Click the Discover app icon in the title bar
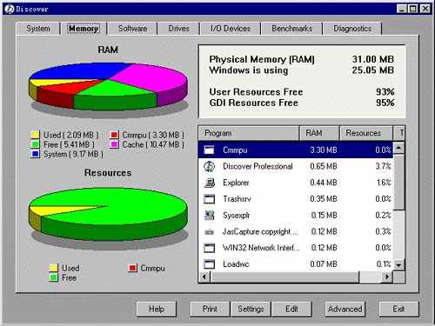Image resolution: width=435 pixels, height=326 pixels. (x=10, y=9)
